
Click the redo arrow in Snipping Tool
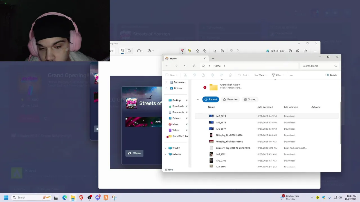[x=238, y=51]
